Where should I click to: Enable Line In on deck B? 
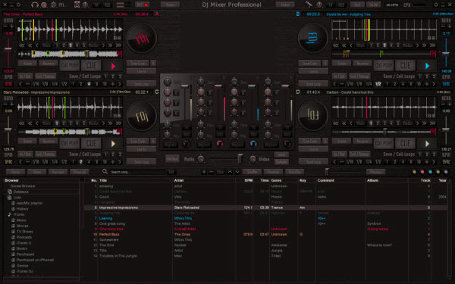(x=313, y=71)
